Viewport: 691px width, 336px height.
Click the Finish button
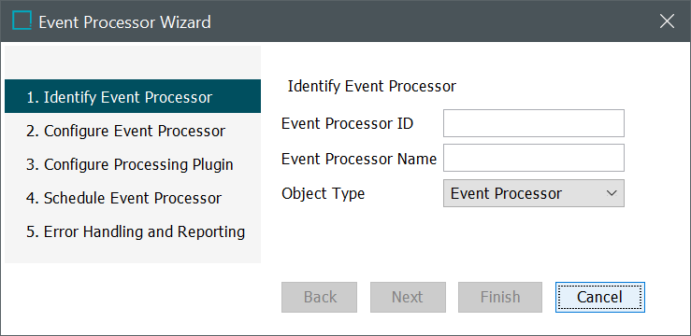click(x=500, y=298)
